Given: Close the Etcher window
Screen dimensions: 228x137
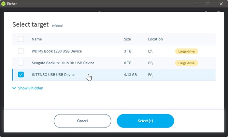Looking at the screenshot, I should coord(221,4).
